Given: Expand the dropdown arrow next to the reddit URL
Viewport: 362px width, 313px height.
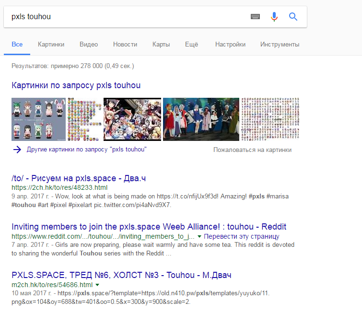Looking at the screenshot, I should click(x=199, y=236).
